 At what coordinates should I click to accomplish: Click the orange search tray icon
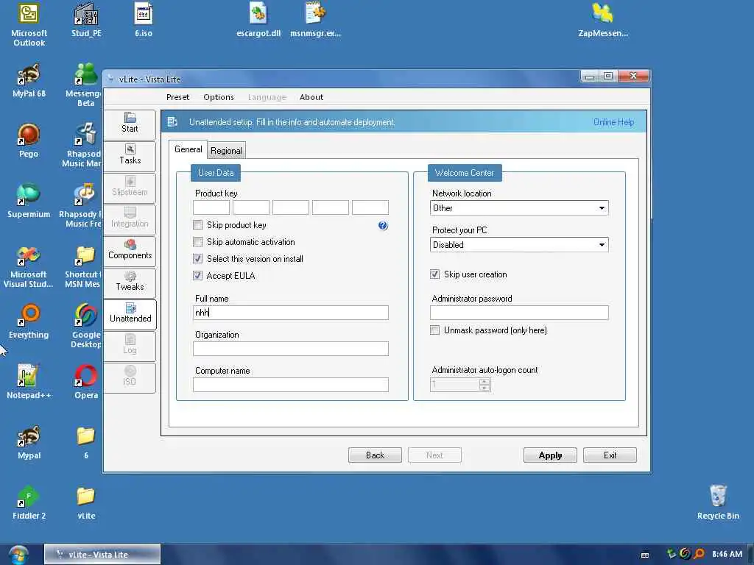[700, 554]
